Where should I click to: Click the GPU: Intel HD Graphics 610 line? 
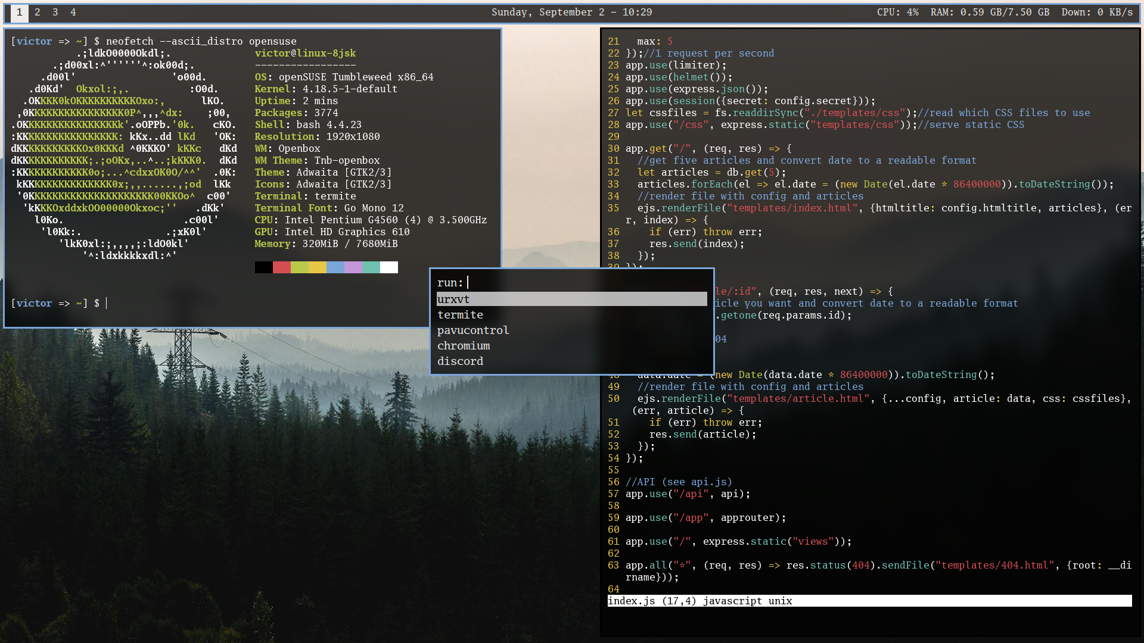[332, 232]
